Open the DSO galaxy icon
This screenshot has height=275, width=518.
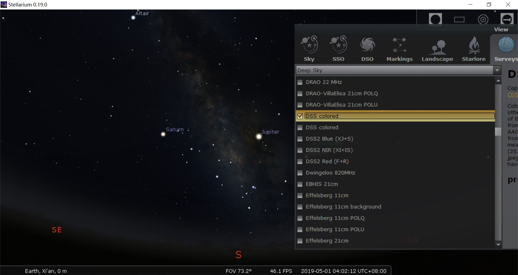point(367,46)
